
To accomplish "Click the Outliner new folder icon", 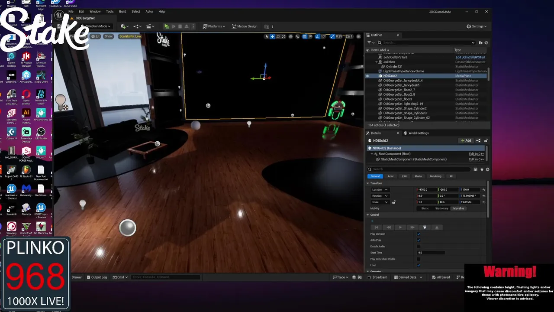I will coord(480,43).
